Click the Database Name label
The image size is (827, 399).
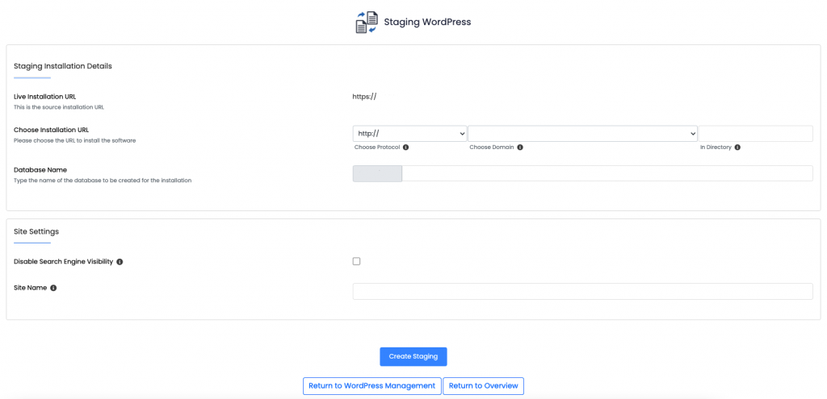click(40, 170)
